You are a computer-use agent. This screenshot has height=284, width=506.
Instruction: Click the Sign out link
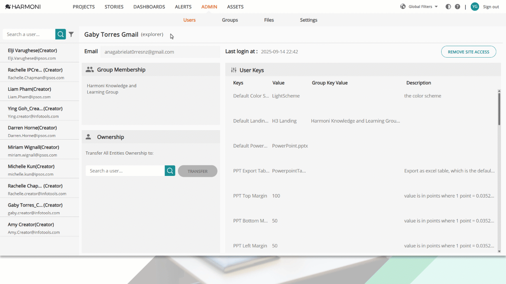[x=491, y=7]
